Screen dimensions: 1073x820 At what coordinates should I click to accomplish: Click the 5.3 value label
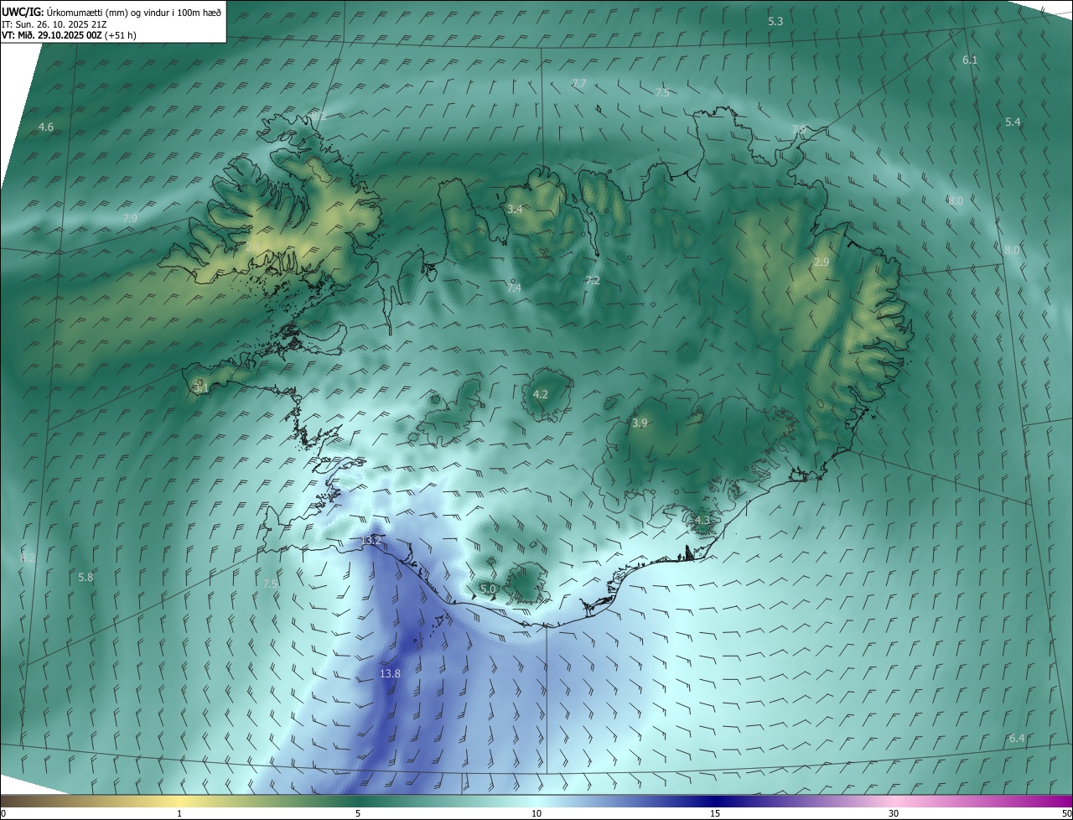tap(775, 21)
